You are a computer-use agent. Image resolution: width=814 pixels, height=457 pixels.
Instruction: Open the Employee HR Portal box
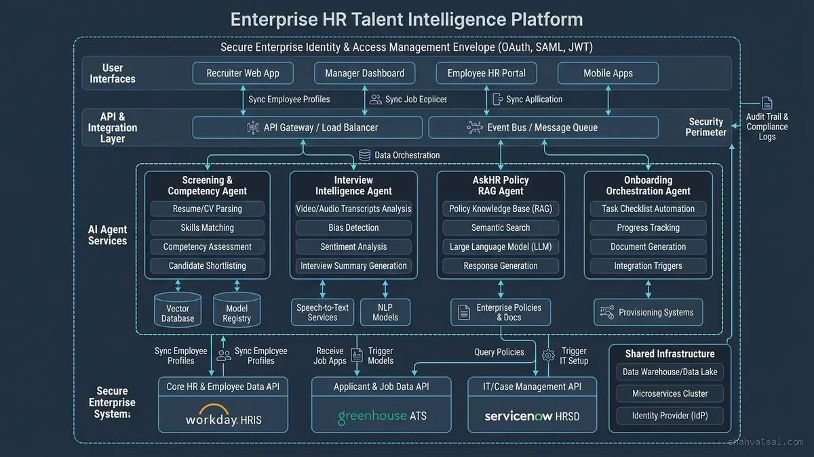click(x=486, y=73)
